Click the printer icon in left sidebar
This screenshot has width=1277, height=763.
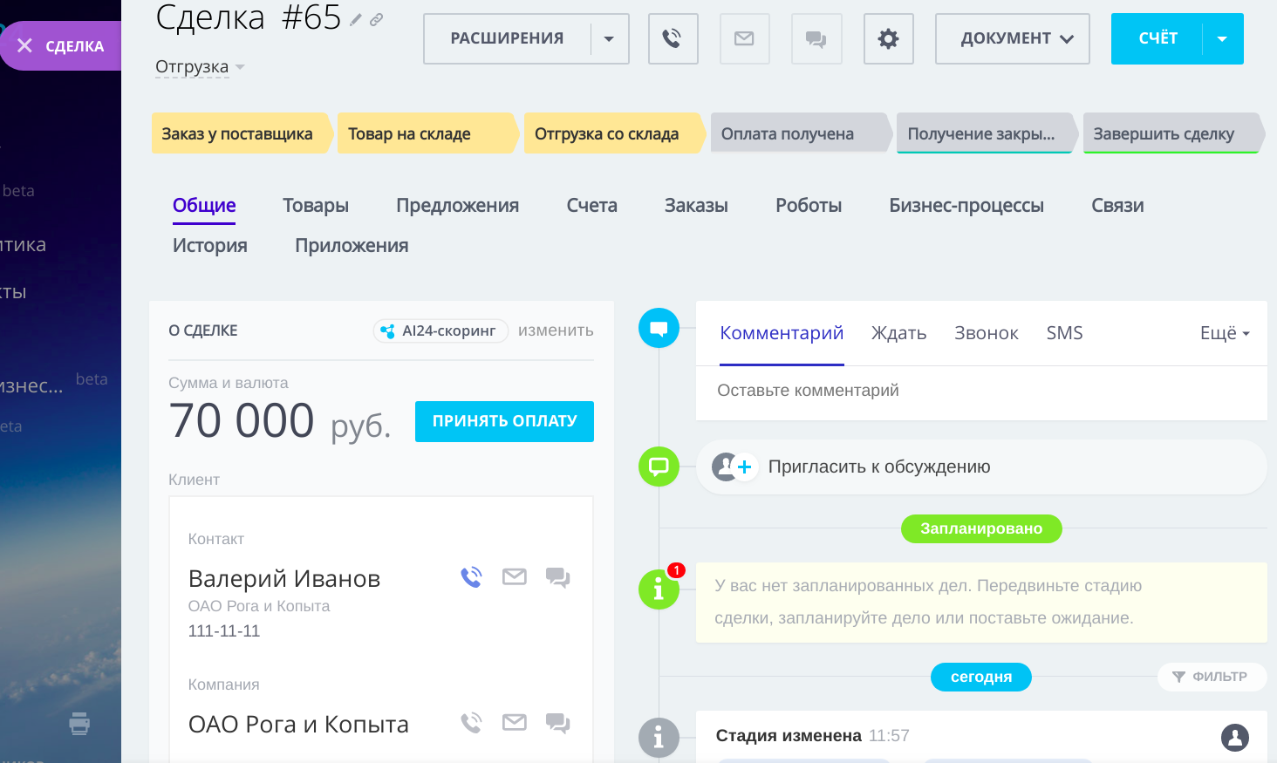(79, 723)
